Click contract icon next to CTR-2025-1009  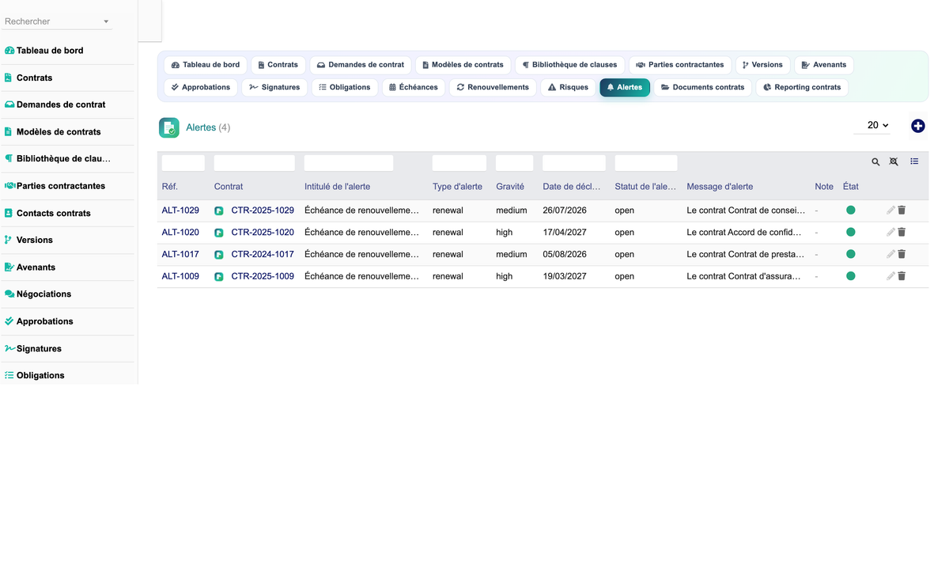coord(219,276)
